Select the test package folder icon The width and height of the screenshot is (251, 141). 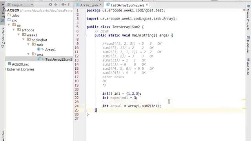tap(34, 54)
